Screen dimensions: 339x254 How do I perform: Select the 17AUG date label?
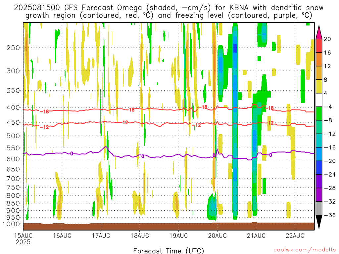coord(101,235)
